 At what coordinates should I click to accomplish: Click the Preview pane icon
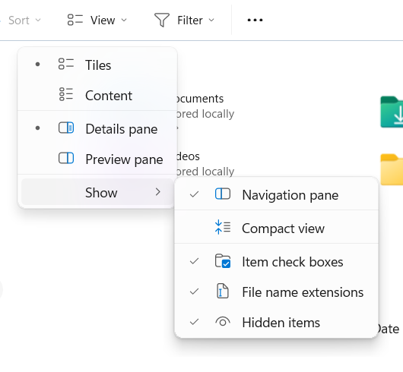(66, 158)
